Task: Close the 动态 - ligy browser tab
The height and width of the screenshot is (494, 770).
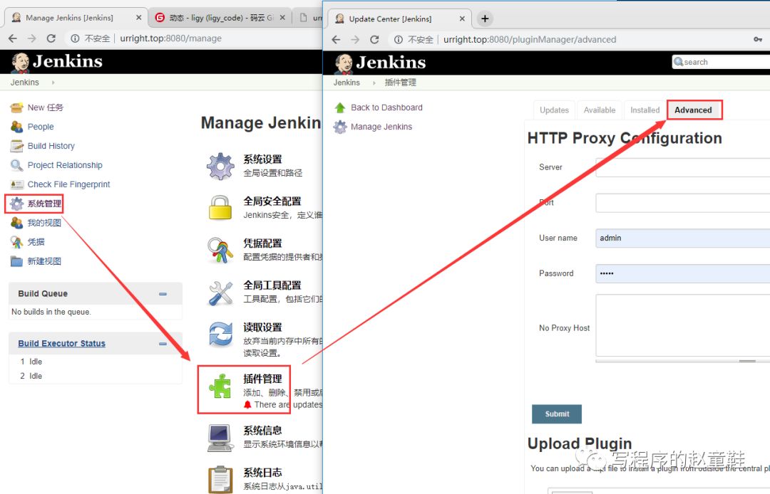Action: (x=282, y=18)
